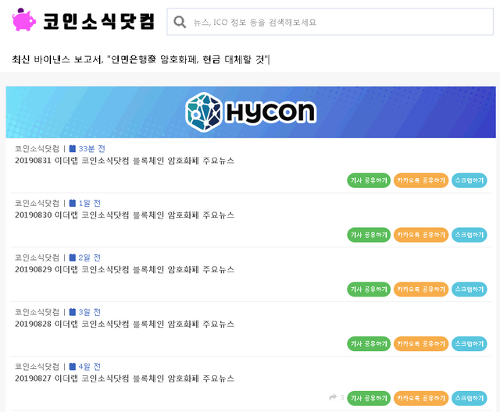Open the Hycon banner advertisement

point(251,112)
